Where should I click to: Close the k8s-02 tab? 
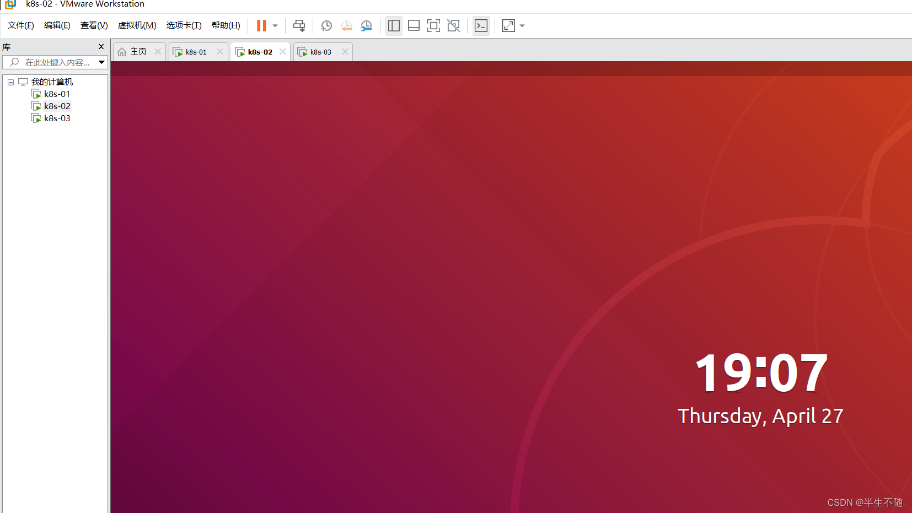(x=282, y=51)
